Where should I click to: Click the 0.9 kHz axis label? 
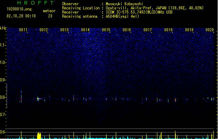pos(3,80)
